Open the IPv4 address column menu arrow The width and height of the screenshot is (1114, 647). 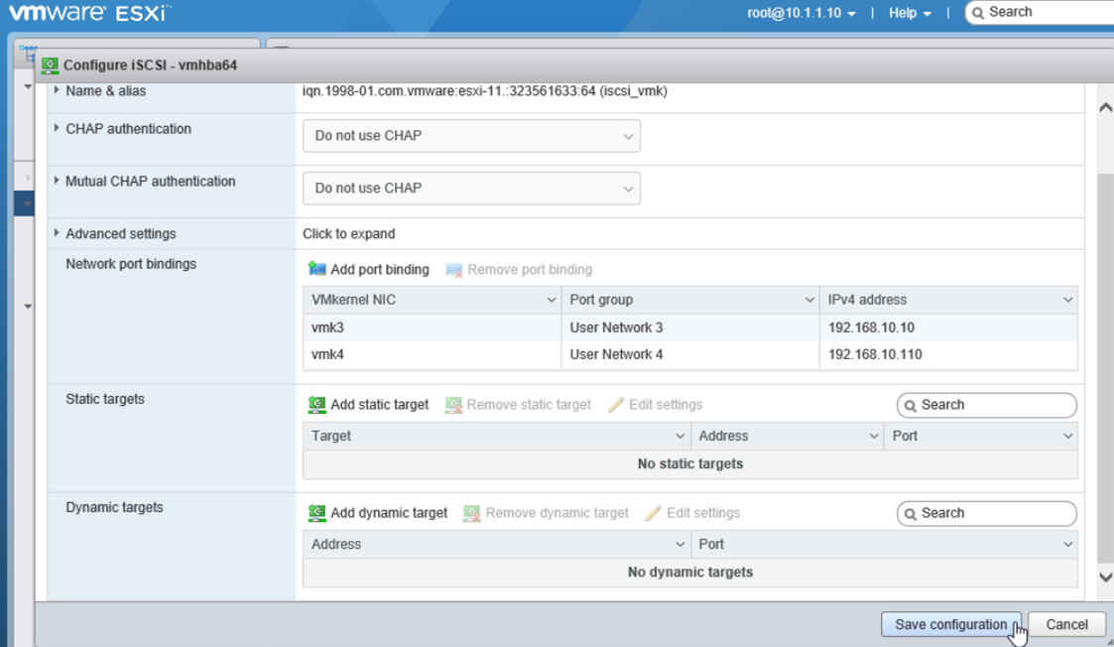1067,300
